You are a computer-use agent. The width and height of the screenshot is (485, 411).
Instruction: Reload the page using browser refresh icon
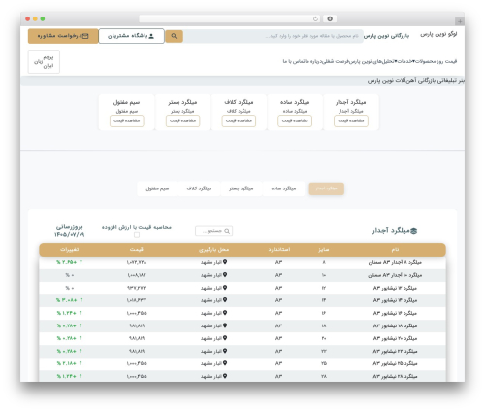tap(315, 18)
